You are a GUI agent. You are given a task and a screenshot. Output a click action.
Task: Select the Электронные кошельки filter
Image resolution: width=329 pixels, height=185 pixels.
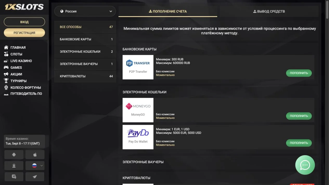coord(85,52)
